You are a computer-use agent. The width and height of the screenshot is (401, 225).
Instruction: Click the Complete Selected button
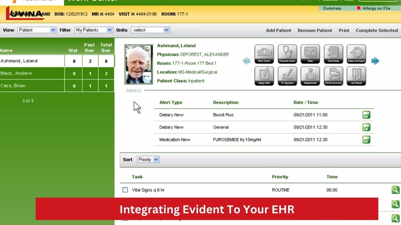point(377,30)
